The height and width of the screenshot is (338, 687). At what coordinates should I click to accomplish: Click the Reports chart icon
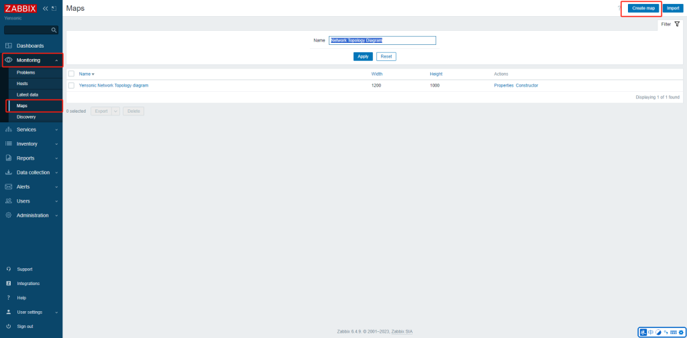8,158
